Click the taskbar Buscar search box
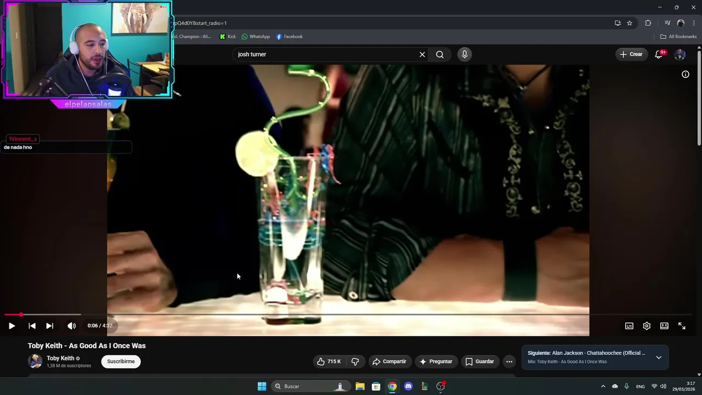 [x=311, y=386]
